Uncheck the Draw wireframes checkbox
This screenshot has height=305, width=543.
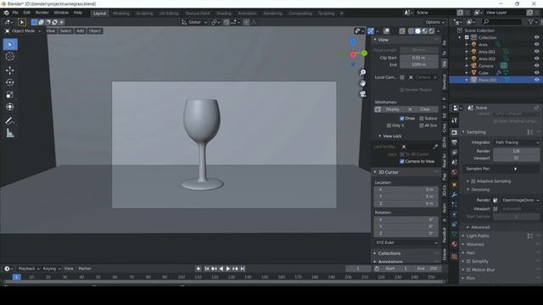point(402,119)
